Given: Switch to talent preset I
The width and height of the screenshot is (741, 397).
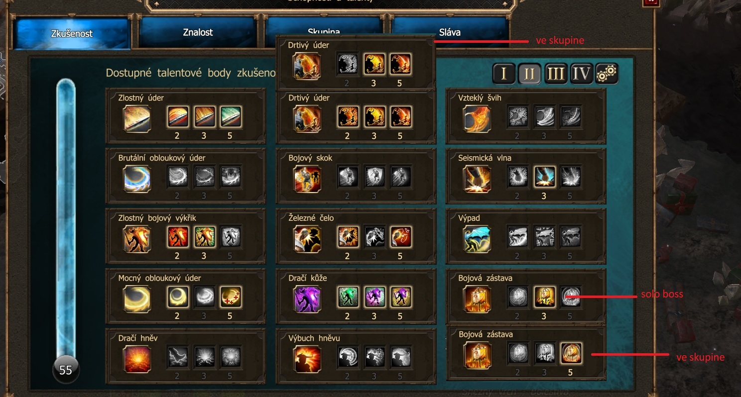Looking at the screenshot, I should (x=504, y=74).
